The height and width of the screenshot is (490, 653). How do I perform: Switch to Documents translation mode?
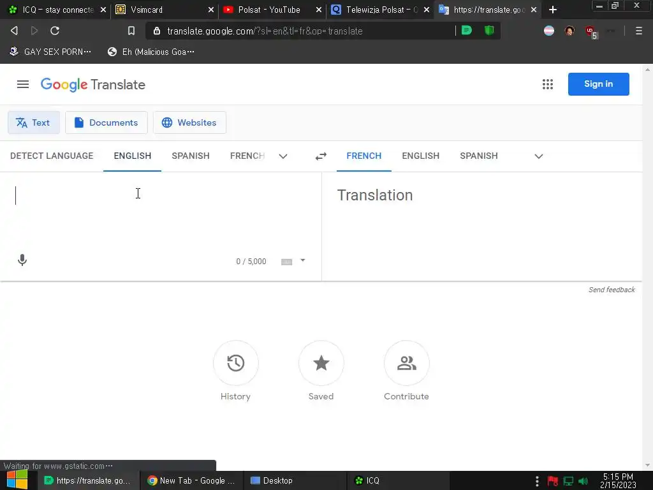click(x=106, y=122)
